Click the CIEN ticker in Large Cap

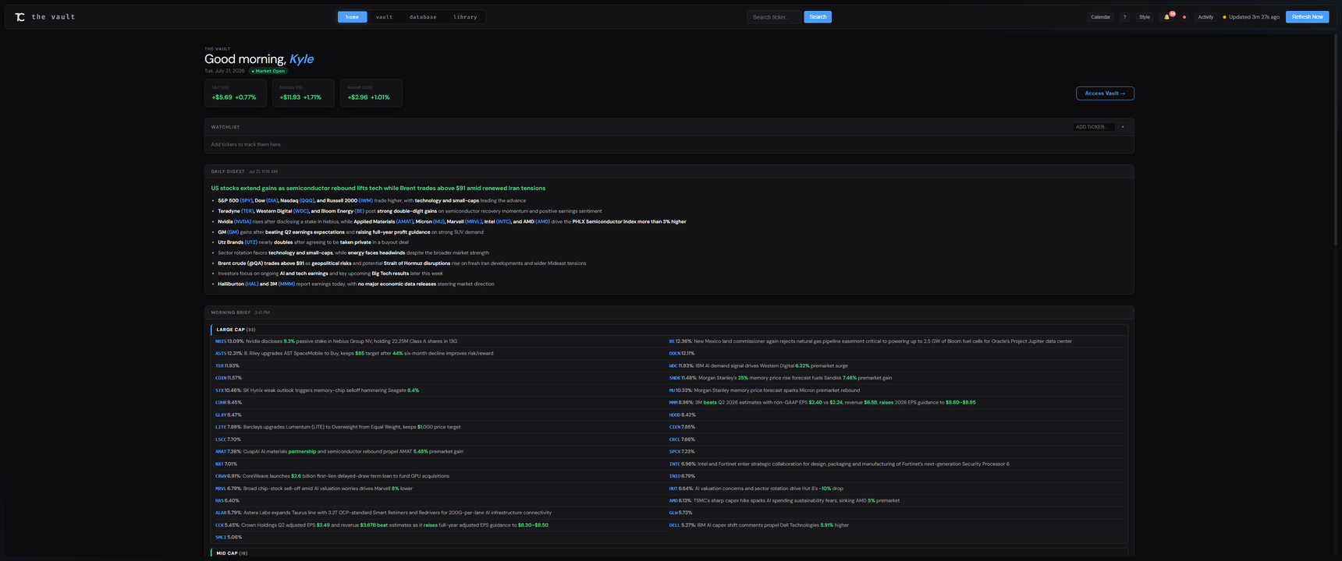[675, 427]
